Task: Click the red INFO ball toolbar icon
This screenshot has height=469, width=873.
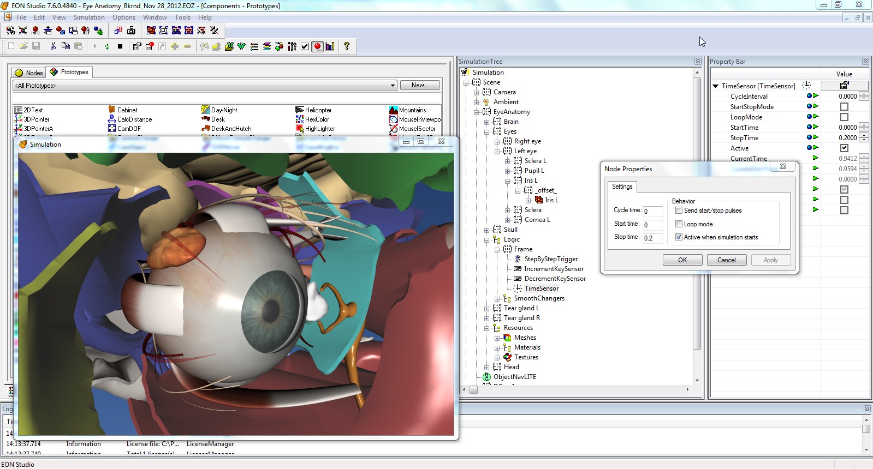Action: pyautogui.click(x=35, y=31)
